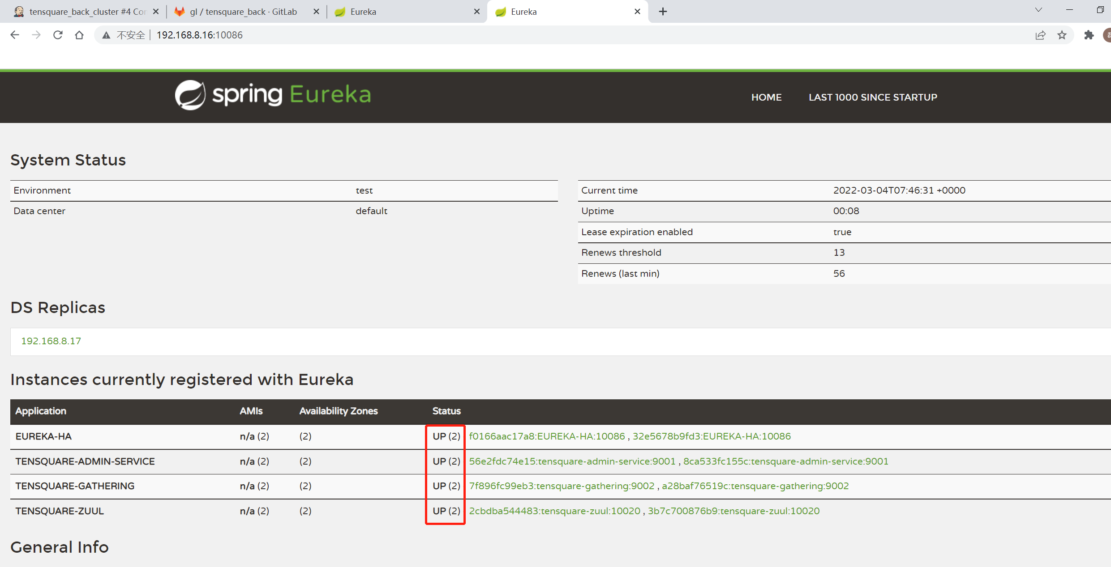Click the Data center value default
1111x567 pixels.
tap(371, 211)
